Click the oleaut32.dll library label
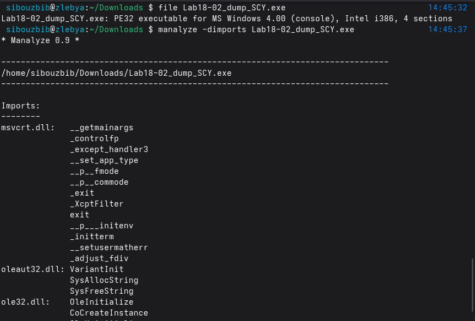The width and height of the screenshot is (475, 321). (x=32, y=269)
